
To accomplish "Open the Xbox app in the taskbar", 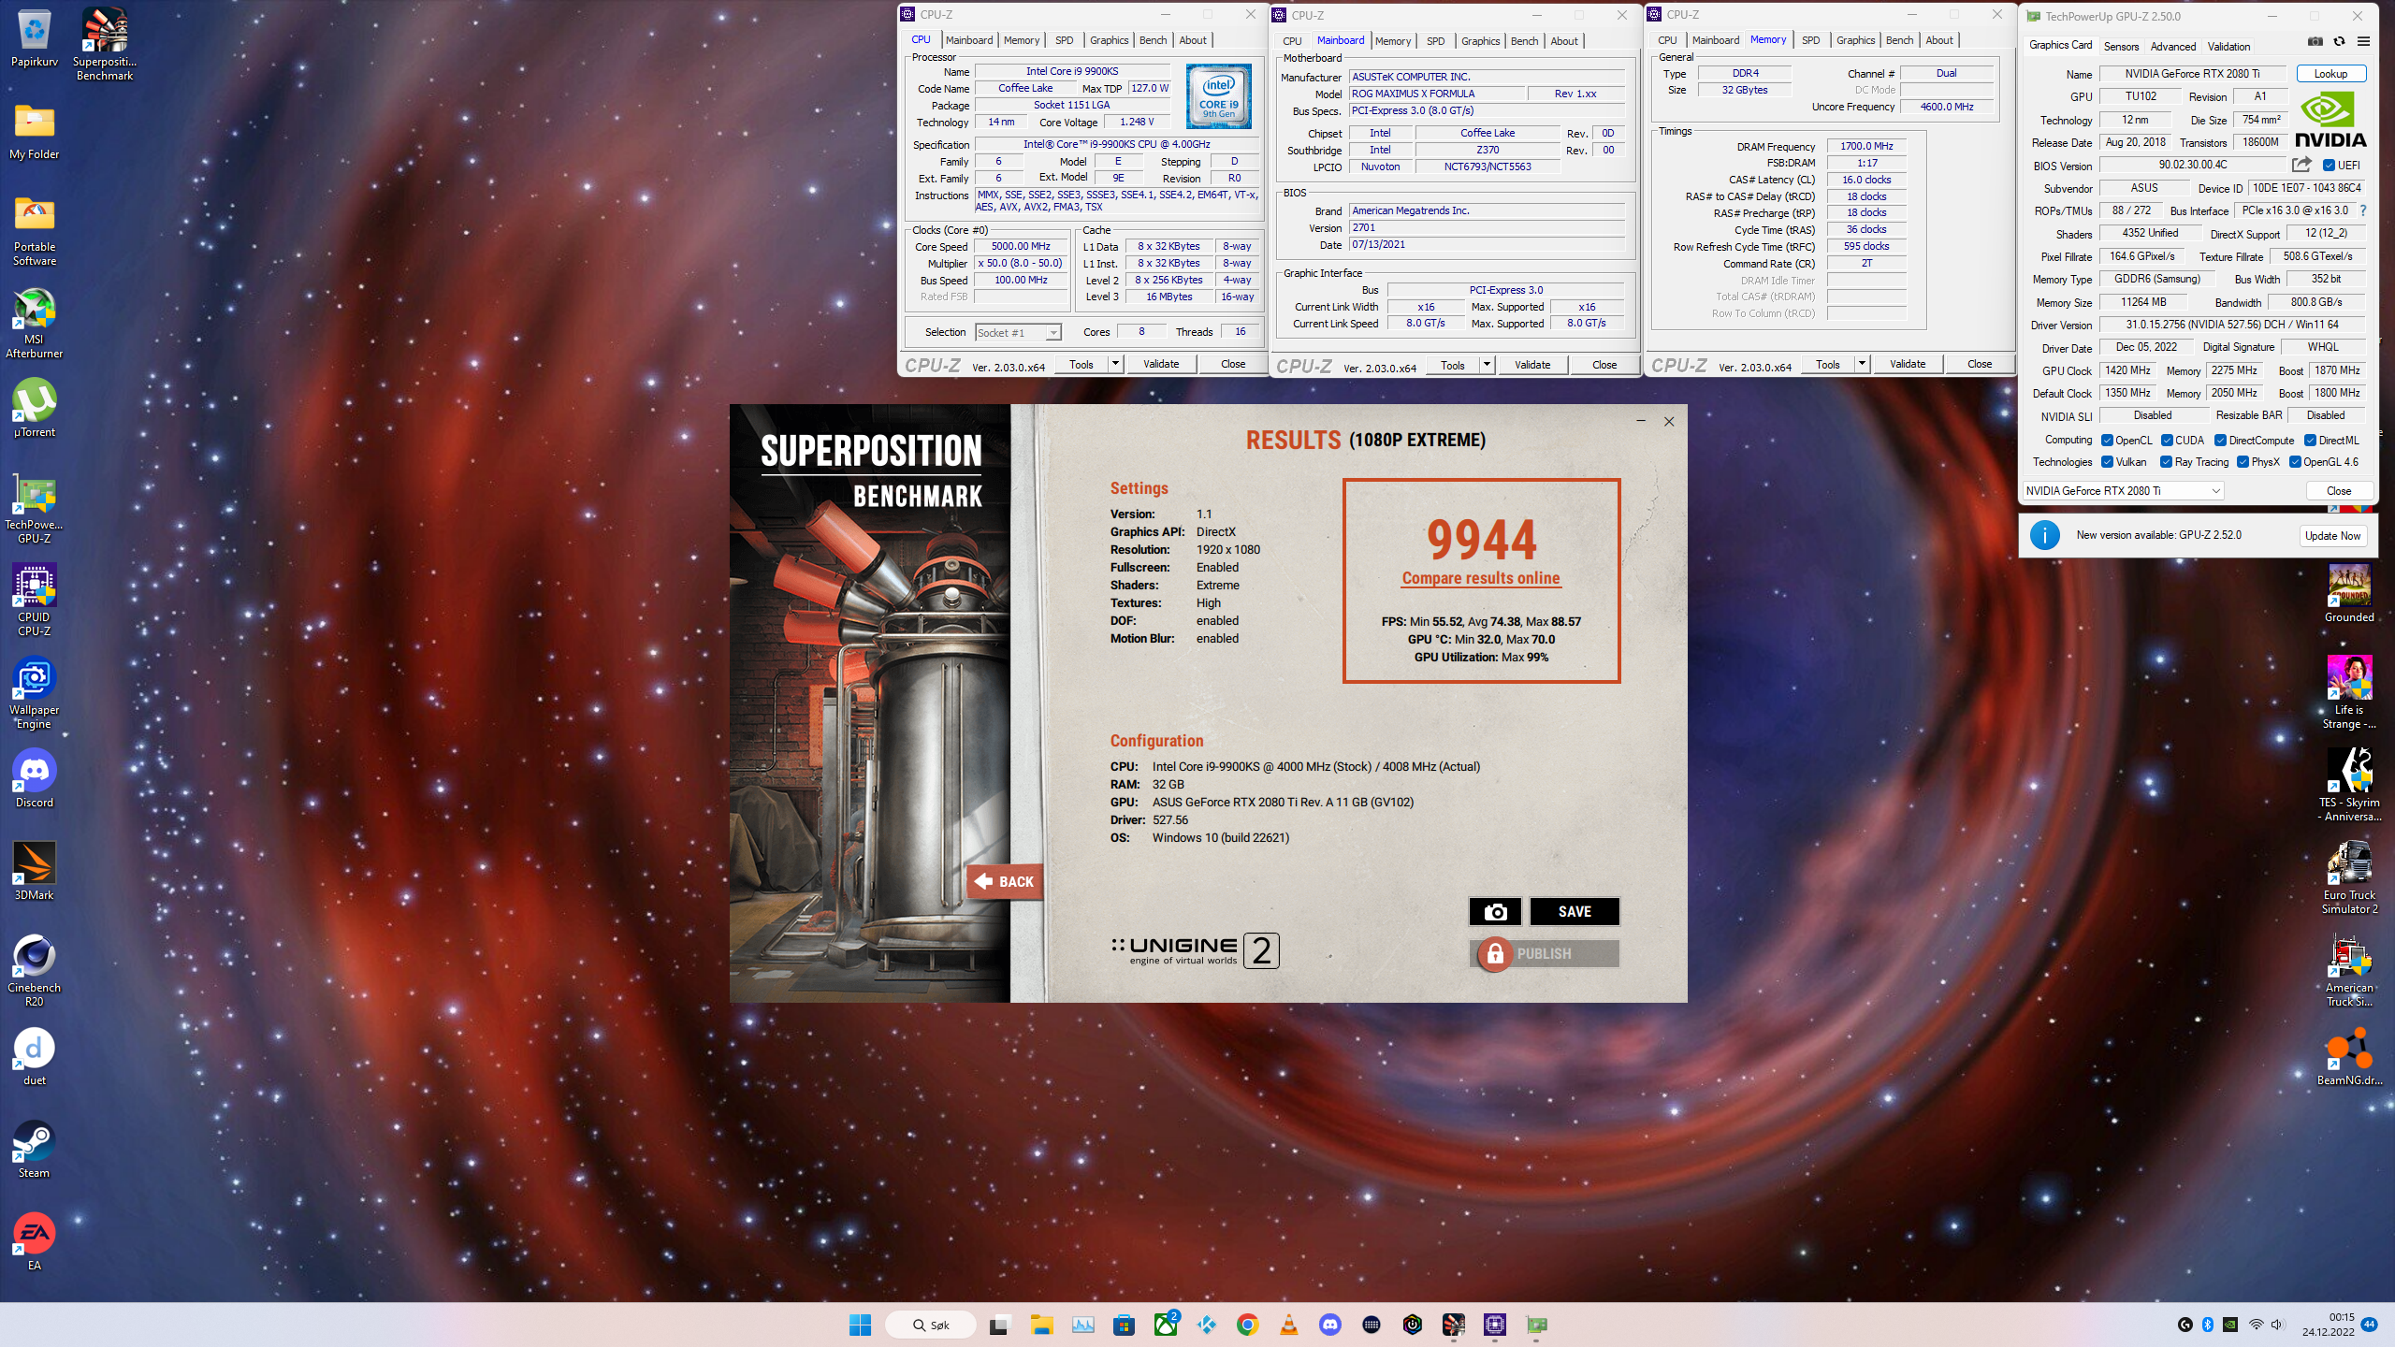I will (x=1166, y=1325).
